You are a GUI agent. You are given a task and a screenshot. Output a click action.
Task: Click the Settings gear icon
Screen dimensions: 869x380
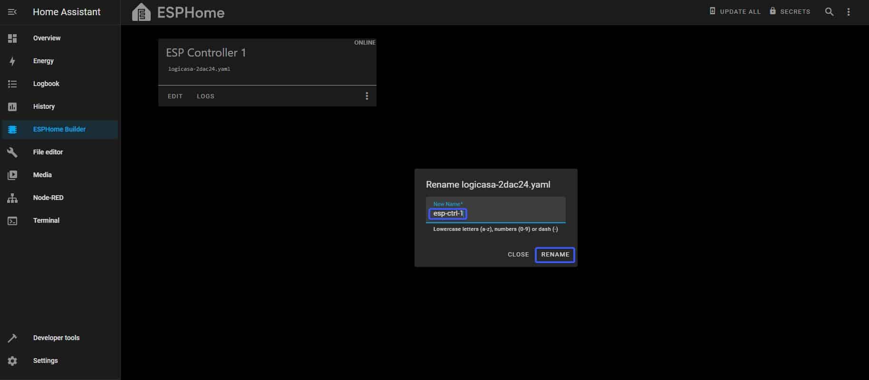[12, 361]
